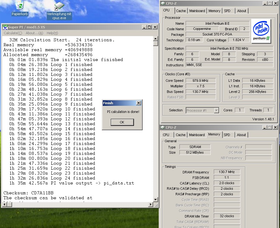This screenshot has height=228, width=280.
Task: Click the Super PI vertical scrollbar thumb
Action: 156,43
